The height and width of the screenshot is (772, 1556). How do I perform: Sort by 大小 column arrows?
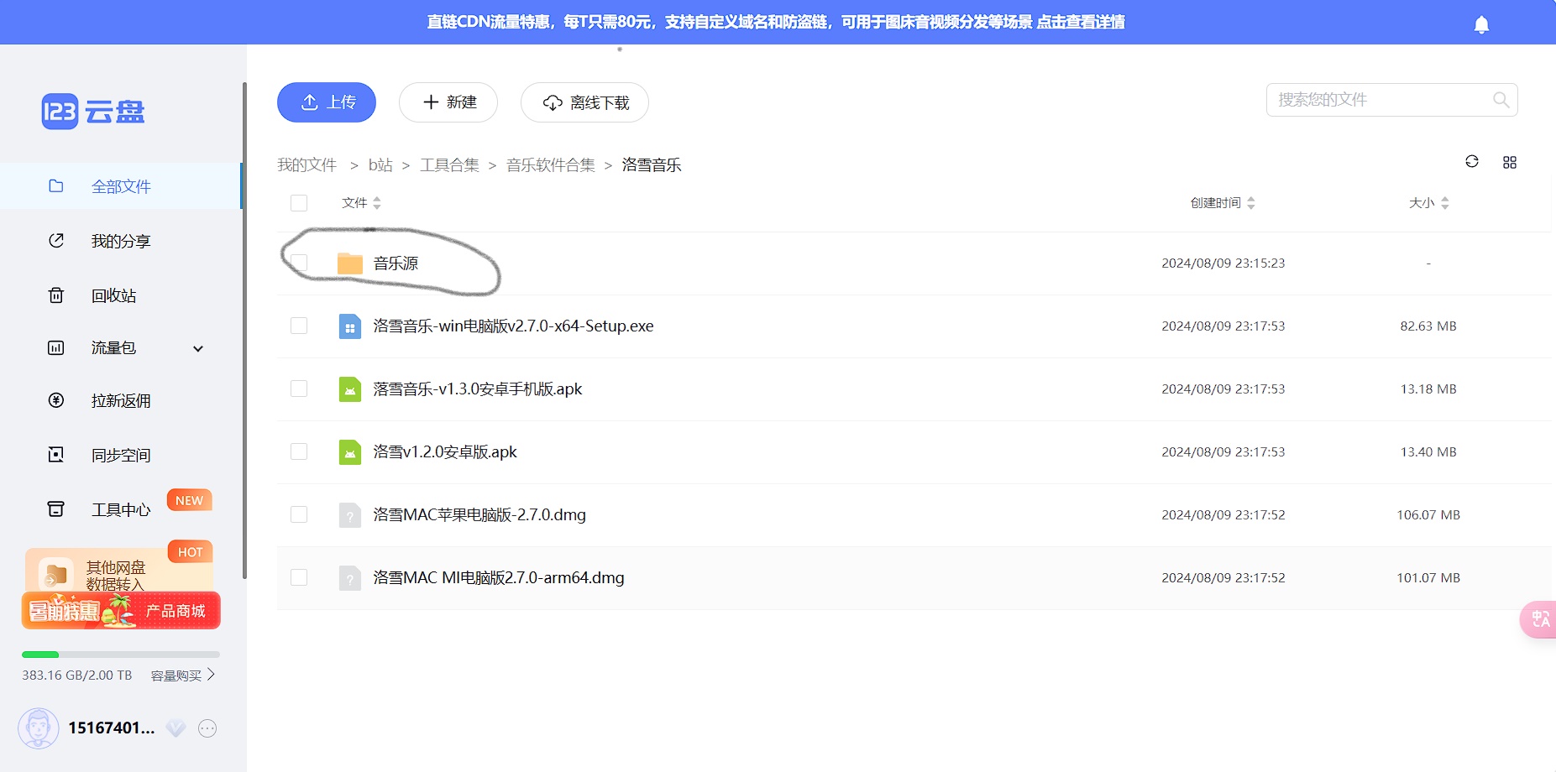pos(1445,203)
